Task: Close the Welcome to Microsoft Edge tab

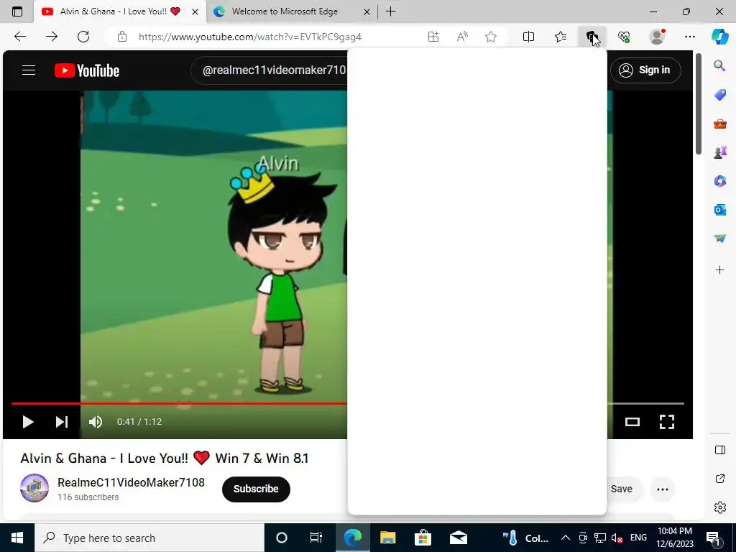Action: tap(367, 12)
